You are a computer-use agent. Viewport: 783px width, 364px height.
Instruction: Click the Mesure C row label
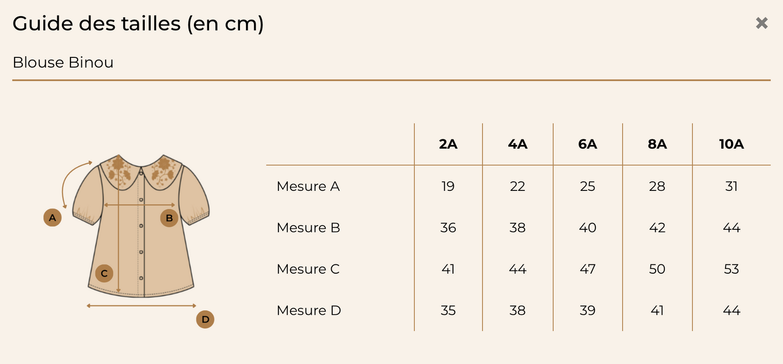[308, 269]
